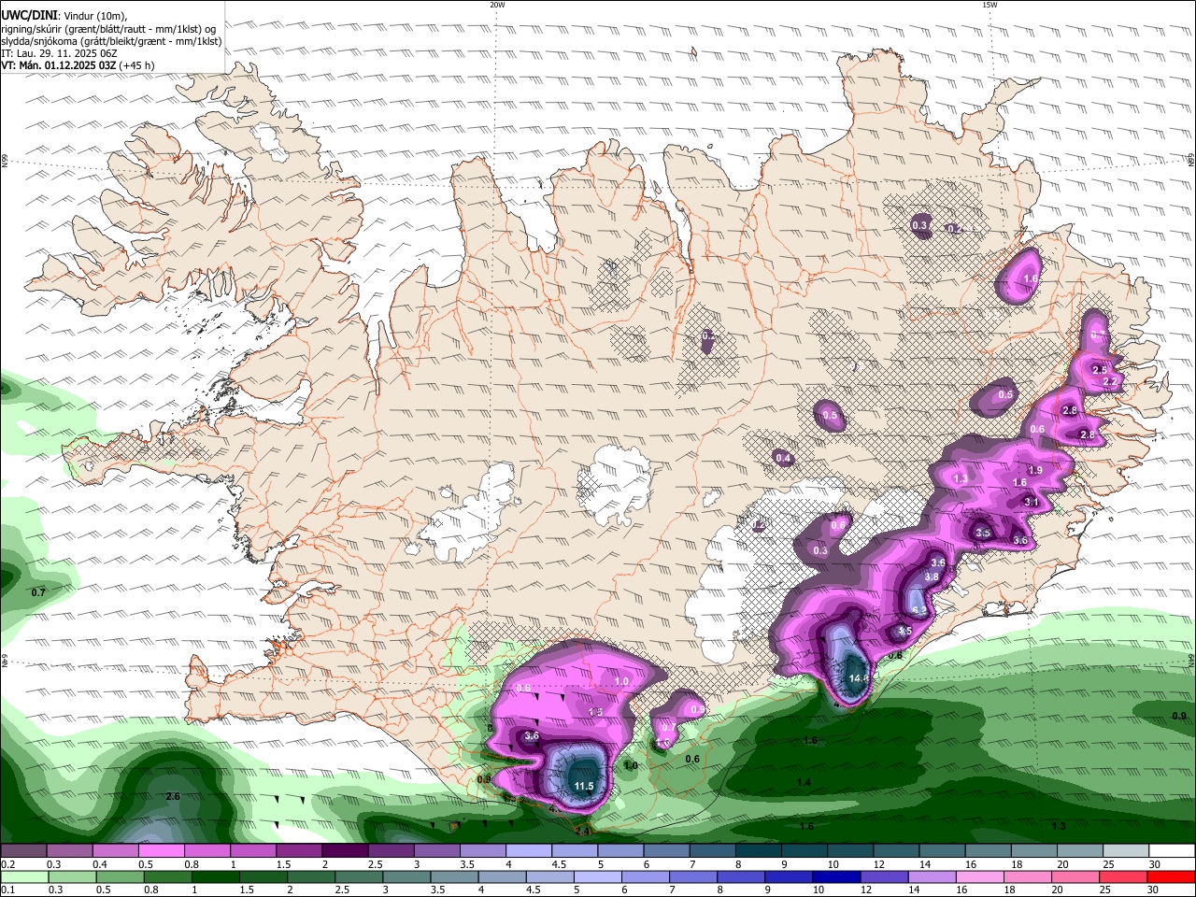Image resolution: width=1196 pixels, height=897 pixels.
Task: Click the first upper-scale swatch above 0.2
Action: 23,851
